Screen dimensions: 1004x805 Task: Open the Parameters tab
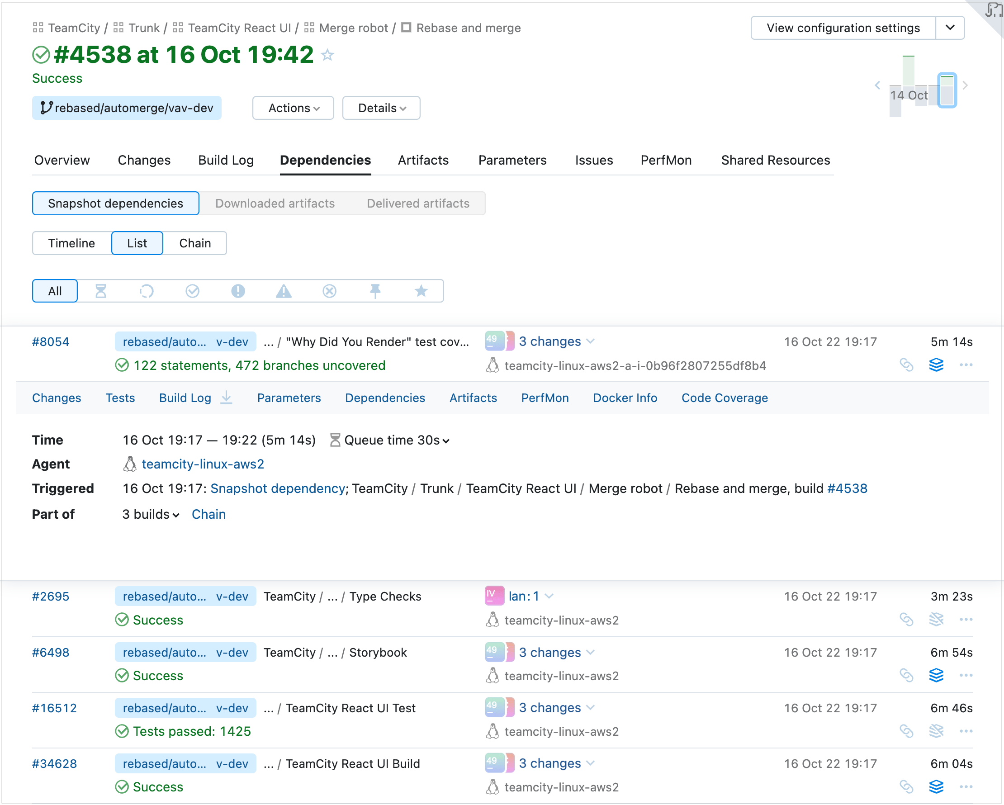click(512, 160)
